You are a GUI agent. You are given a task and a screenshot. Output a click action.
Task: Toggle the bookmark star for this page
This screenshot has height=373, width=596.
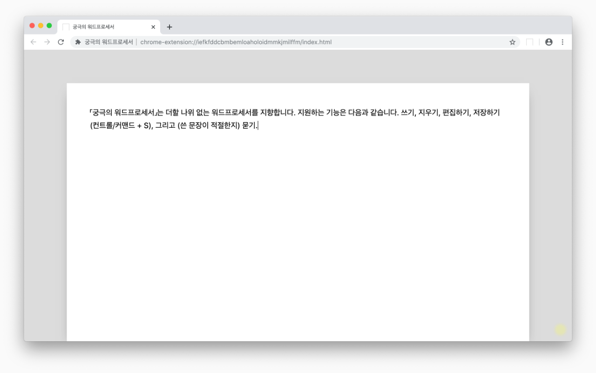click(x=512, y=41)
